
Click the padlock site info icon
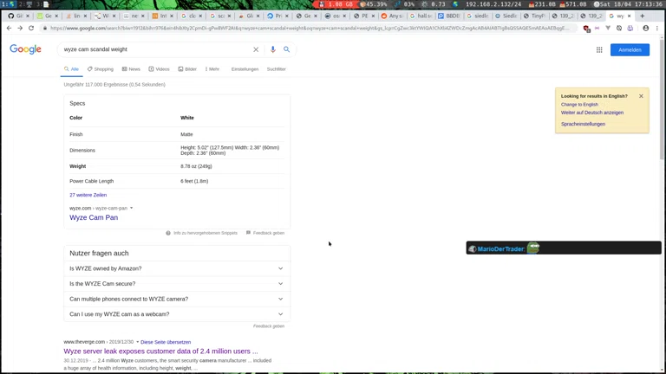pyautogui.click(x=45, y=28)
